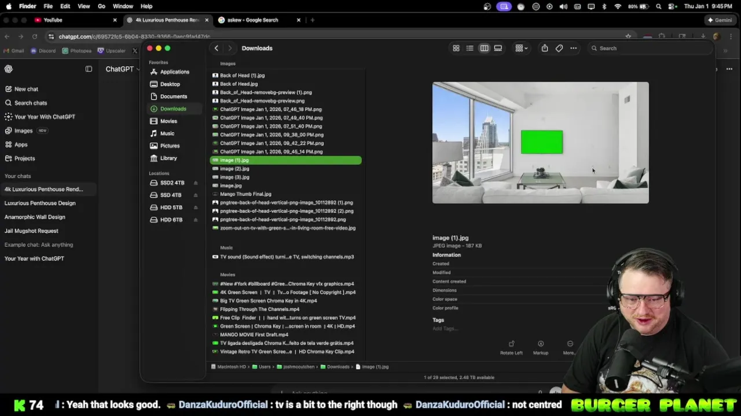The image size is (741, 416).
Task: Click the Finder Share icon
Action: pyautogui.click(x=545, y=49)
